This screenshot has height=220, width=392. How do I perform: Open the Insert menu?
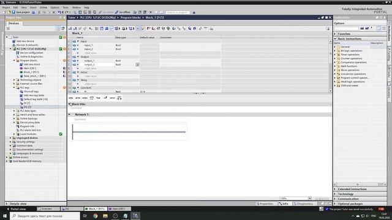coord(33,7)
